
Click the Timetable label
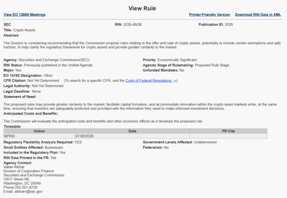click(12, 127)
